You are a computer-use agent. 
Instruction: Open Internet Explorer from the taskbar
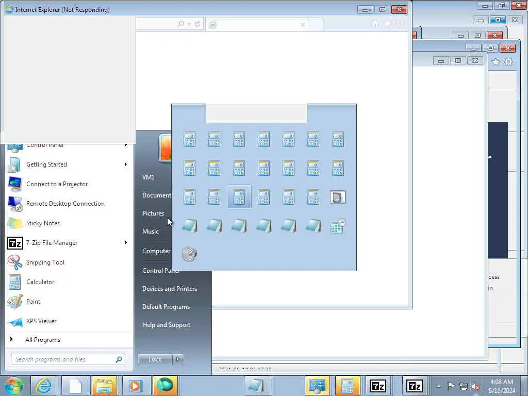coord(44,386)
